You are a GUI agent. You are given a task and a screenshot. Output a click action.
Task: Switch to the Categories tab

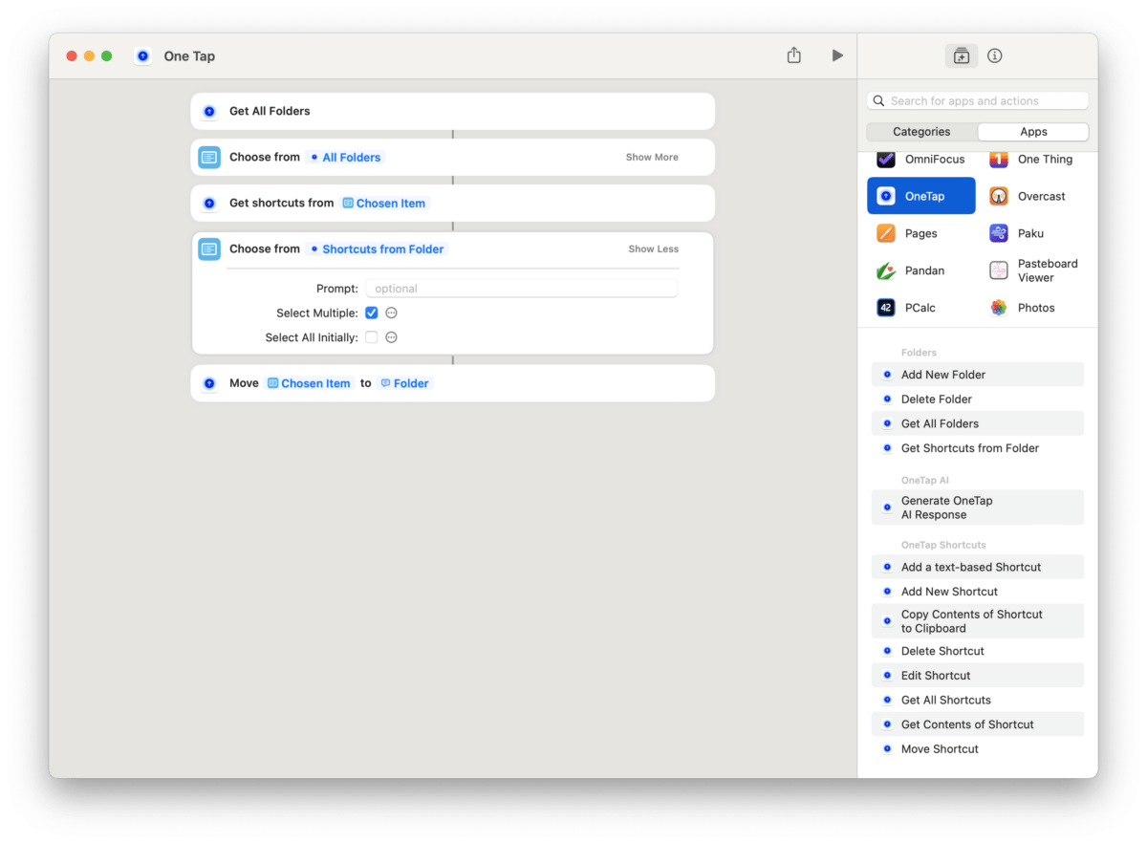pos(920,131)
